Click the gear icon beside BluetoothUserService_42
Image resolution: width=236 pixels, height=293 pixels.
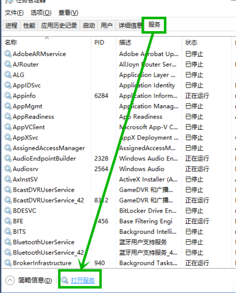click(x=8, y=253)
